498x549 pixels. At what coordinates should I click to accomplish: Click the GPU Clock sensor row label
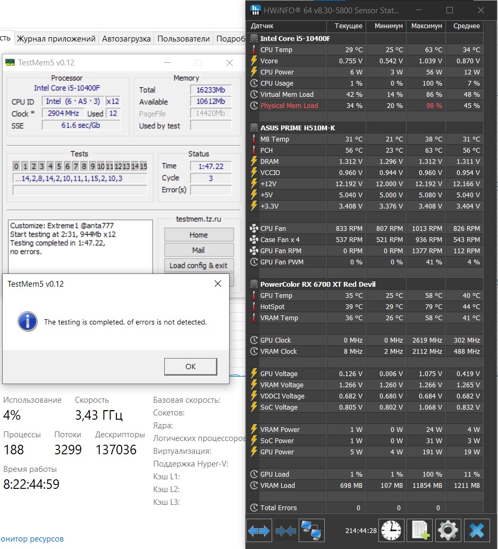pyautogui.click(x=276, y=340)
